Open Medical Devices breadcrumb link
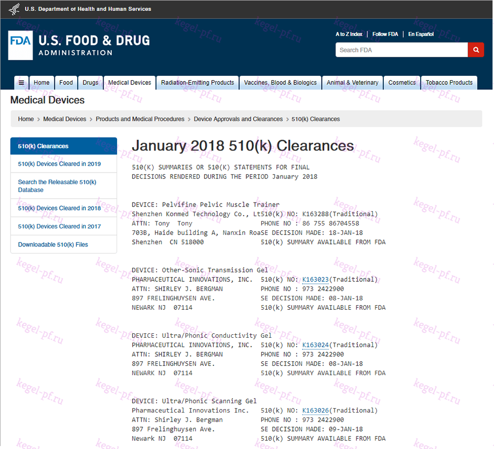This screenshot has width=494, height=449. point(65,119)
